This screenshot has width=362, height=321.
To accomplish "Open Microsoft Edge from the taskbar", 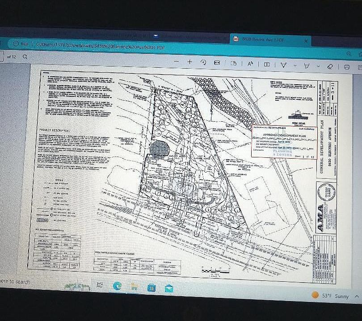I will [117, 287].
